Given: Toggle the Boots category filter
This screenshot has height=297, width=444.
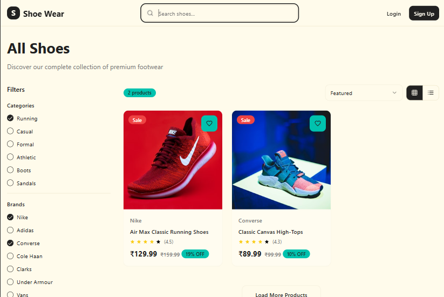Looking at the screenshot, I should point(10,170).
